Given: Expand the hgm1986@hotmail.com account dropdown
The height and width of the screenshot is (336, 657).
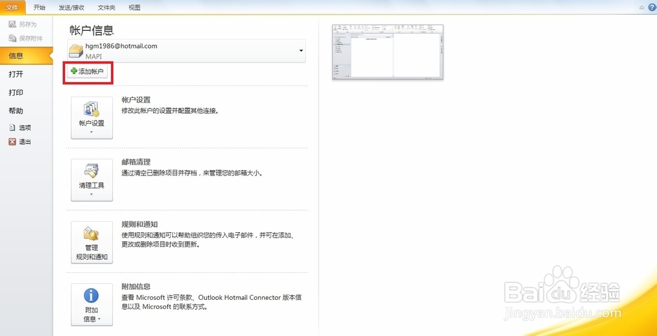Looking at the screenshot, I should [301, 51].
